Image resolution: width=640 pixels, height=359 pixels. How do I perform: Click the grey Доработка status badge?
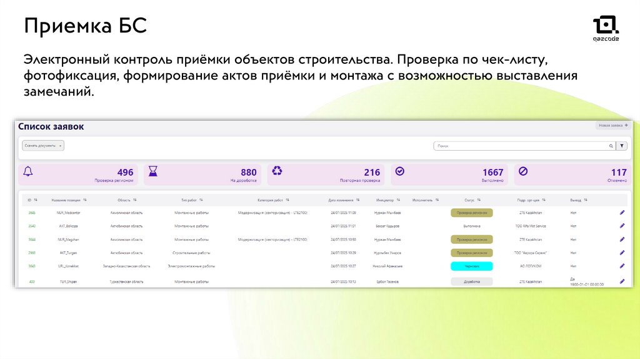[472, 281]
